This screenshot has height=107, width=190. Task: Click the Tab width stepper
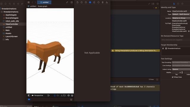182,73
